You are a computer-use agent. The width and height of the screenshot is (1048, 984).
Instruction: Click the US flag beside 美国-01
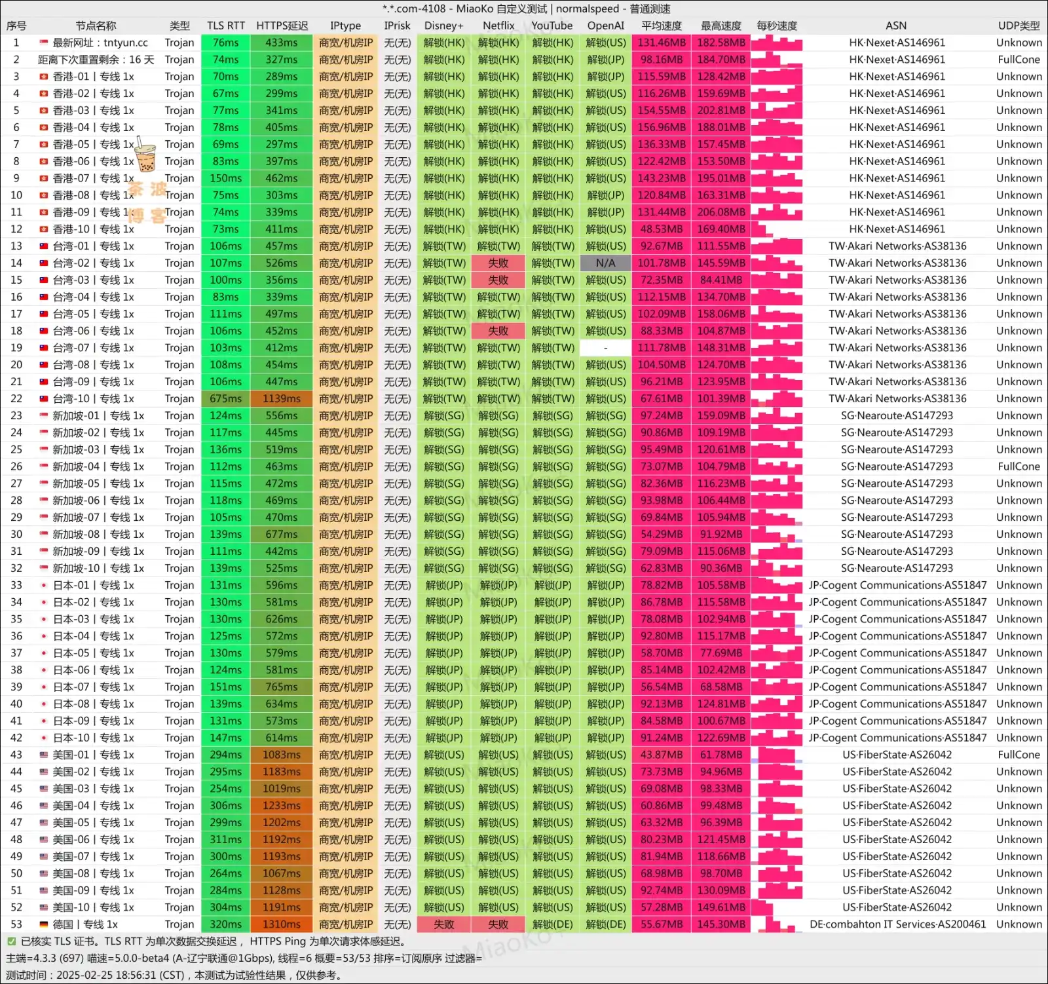tap(44, 755)
